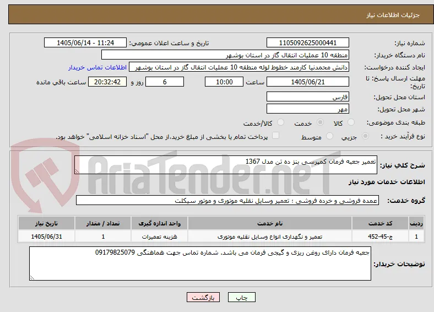
Task: Click the remaining time field 20:32:42
Action: tap(107, 82)
